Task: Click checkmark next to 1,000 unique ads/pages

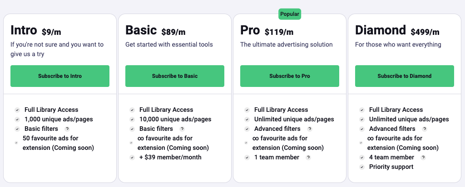Action: click(x=17, y=120)
